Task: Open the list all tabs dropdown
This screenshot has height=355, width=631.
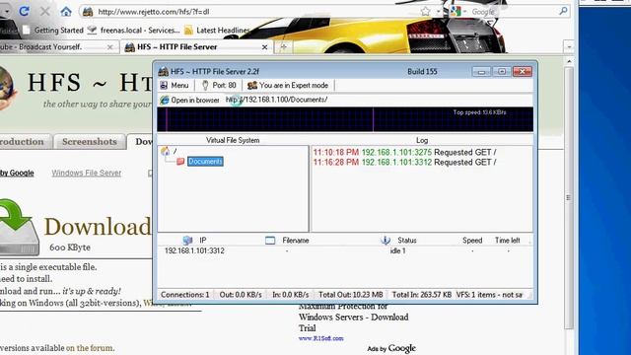Action: (x=569, y=46)
